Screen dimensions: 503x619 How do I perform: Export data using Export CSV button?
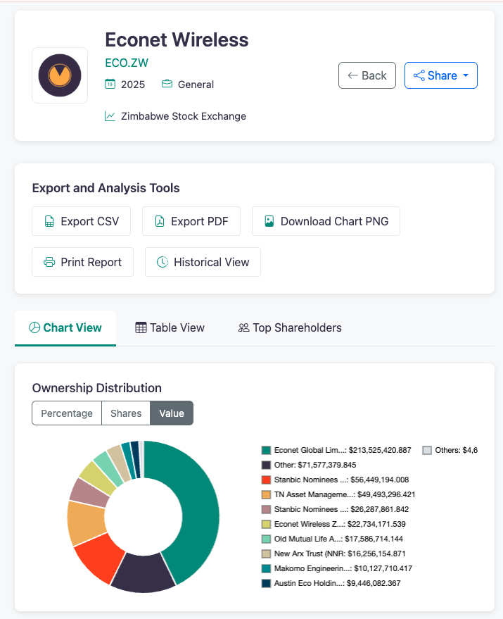click(82, 221)
